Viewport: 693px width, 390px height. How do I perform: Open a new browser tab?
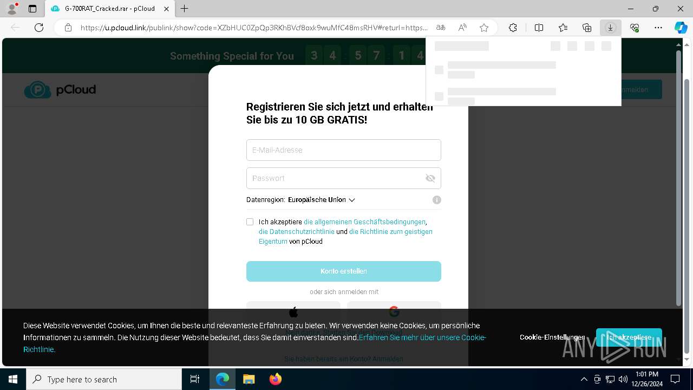185,9
